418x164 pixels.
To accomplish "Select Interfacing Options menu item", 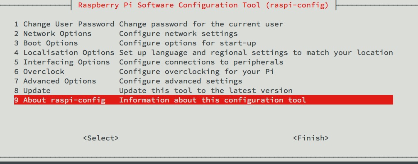I will click(x=203, y=62).
